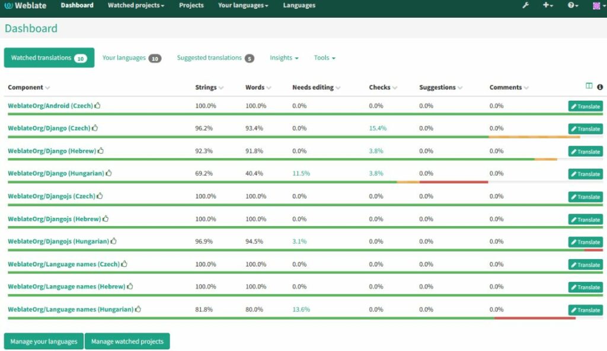
Task: Sort by Comments column header
Action: coord(509,88)
